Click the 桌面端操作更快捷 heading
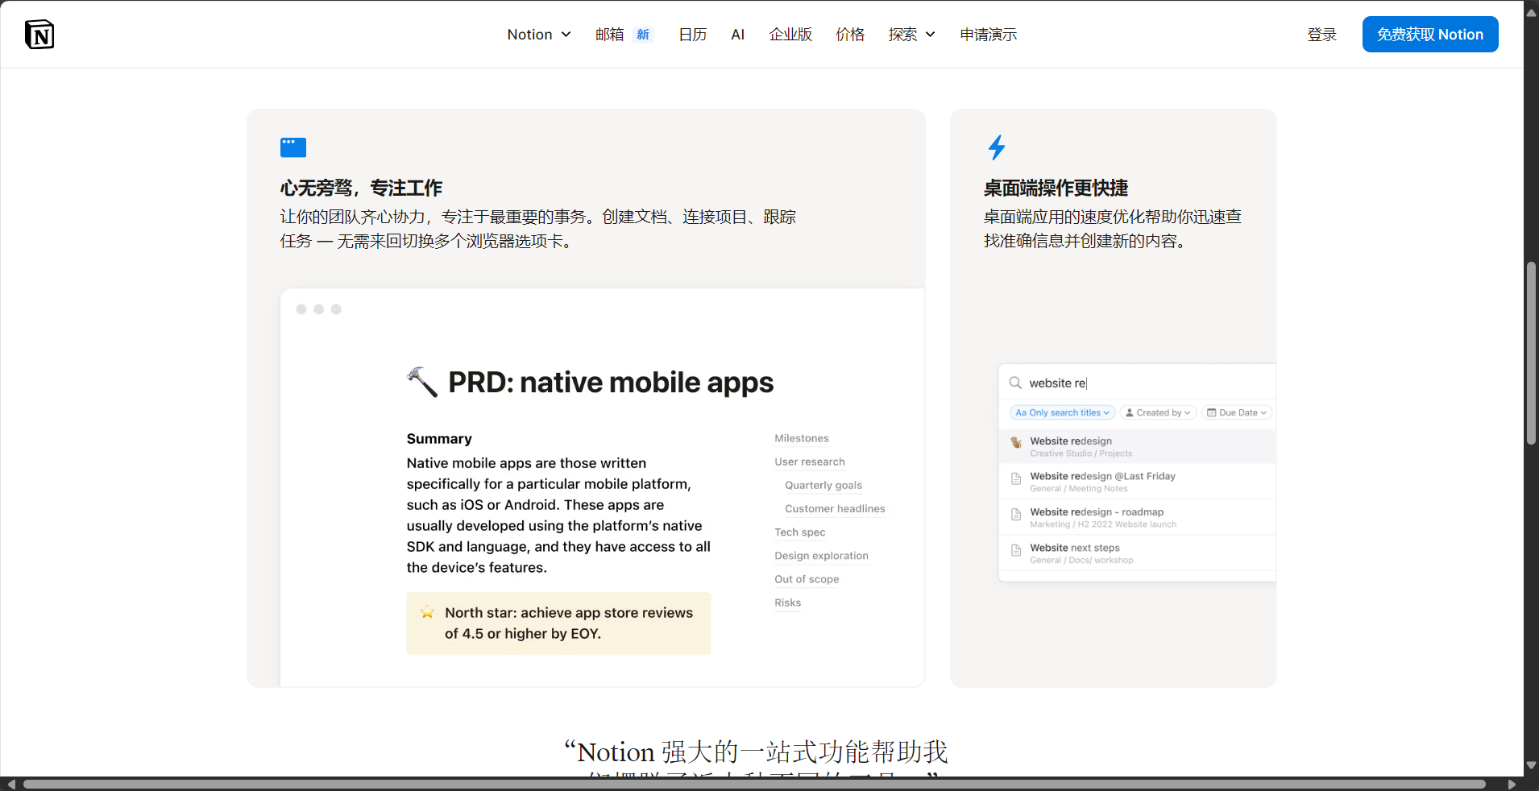Viewport: 1539px width, 791px height. (x=1056, y=188)
